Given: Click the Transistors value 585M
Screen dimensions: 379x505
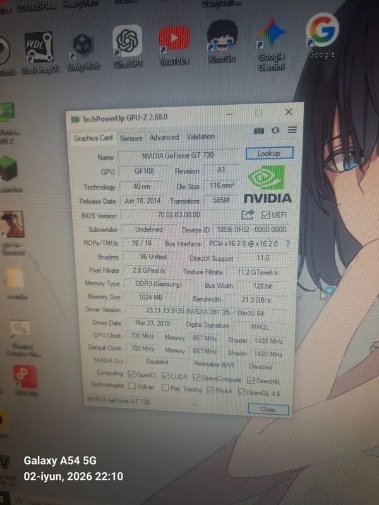Looking at the screenshot, I should point(221,200).
